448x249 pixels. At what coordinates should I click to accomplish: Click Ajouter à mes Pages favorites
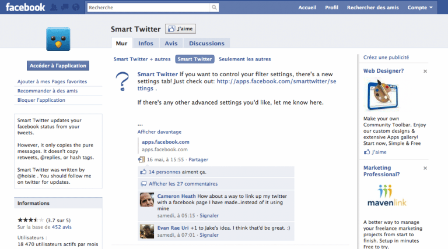[x=52, y=81]
